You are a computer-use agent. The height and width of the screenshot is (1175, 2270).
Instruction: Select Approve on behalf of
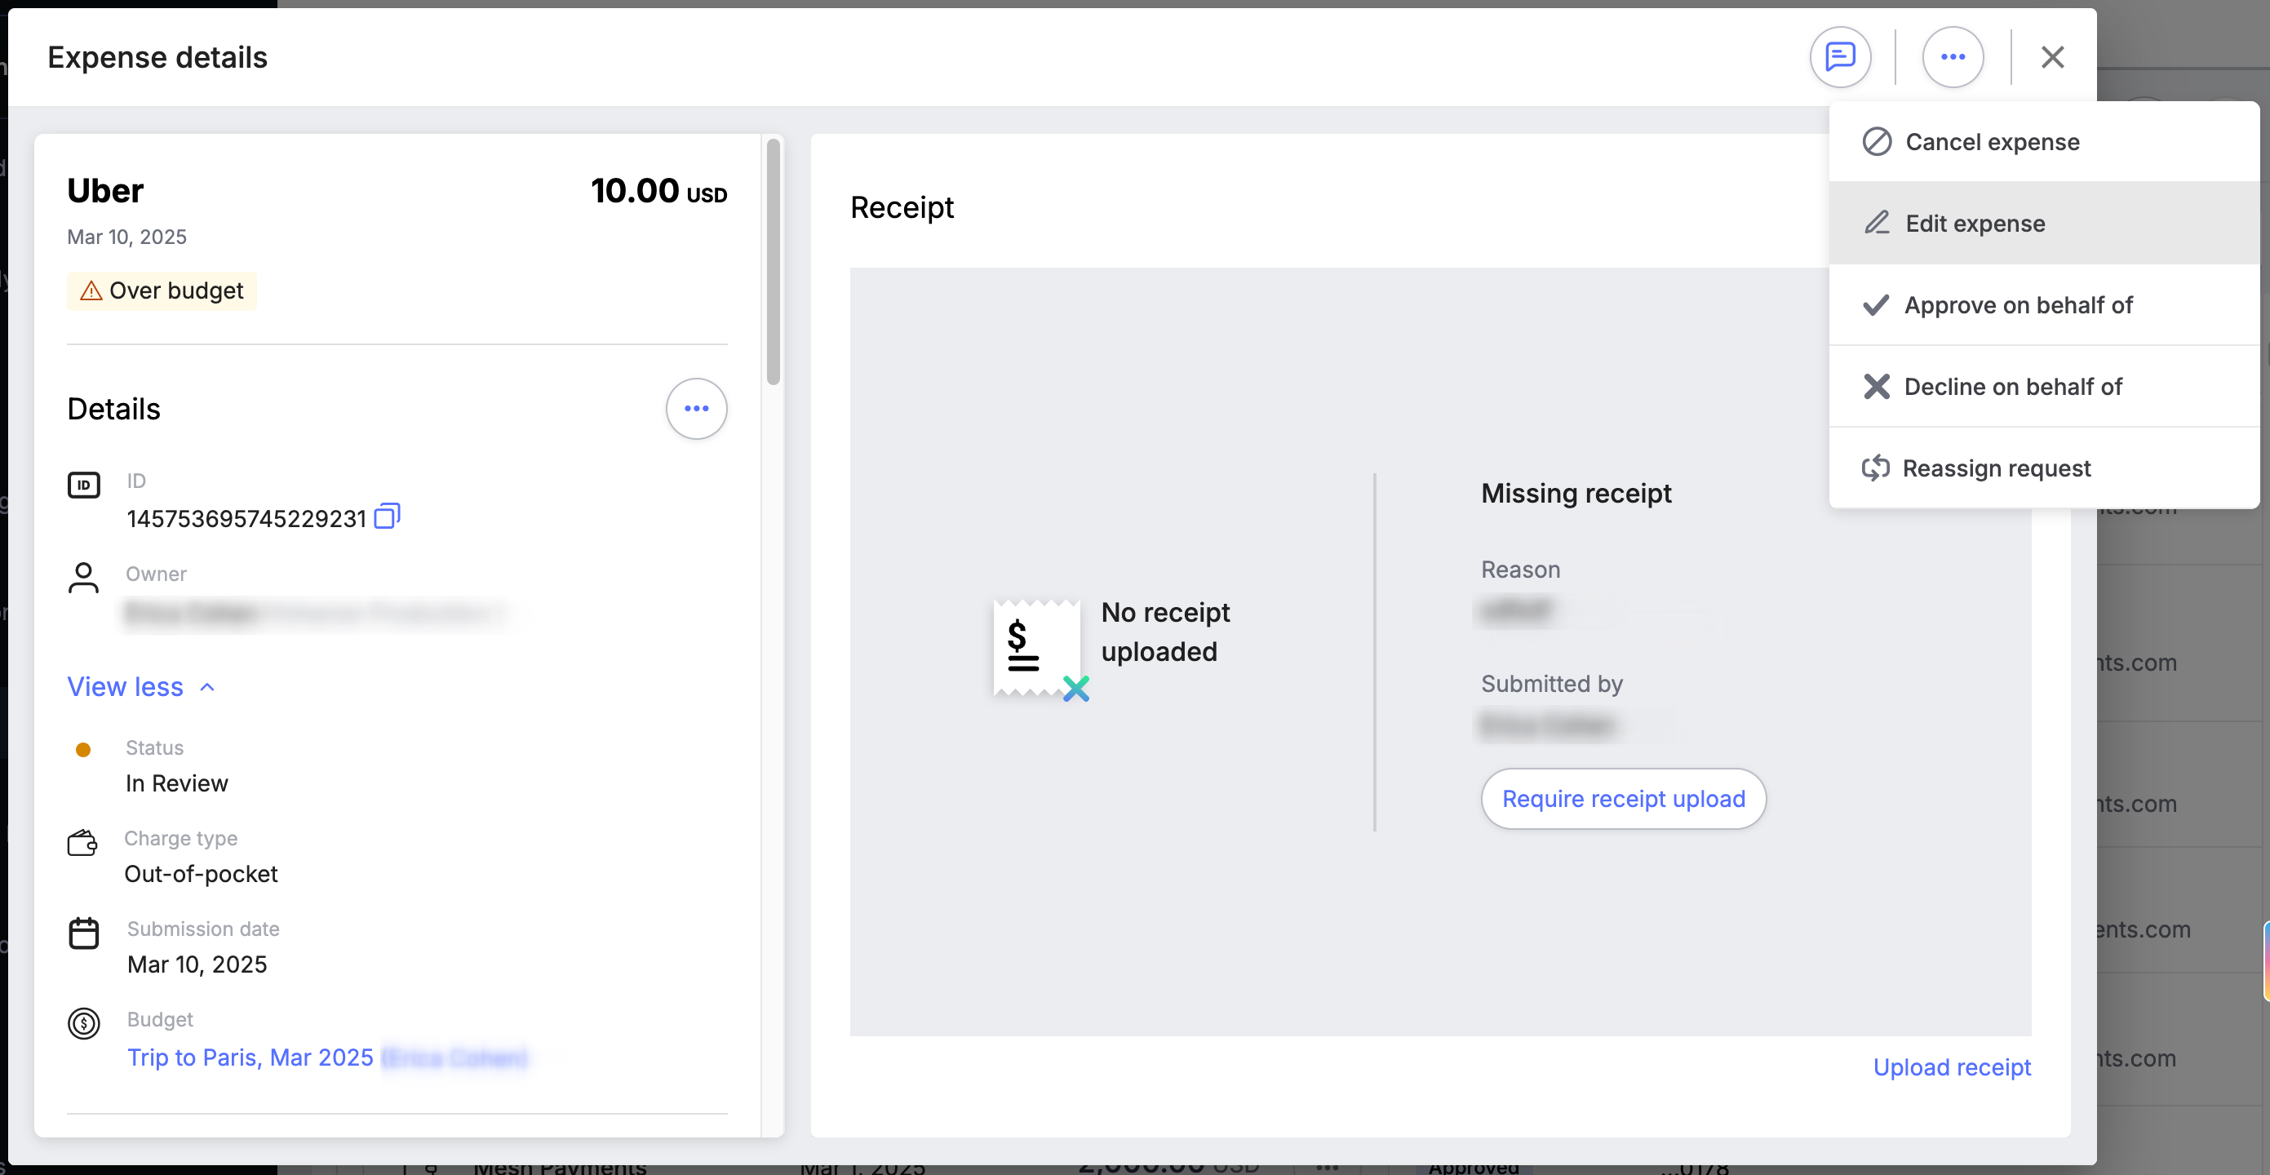[2043, 305]
